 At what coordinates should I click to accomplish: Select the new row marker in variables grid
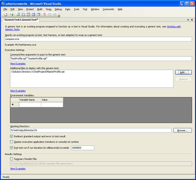(x=14, y=104)
